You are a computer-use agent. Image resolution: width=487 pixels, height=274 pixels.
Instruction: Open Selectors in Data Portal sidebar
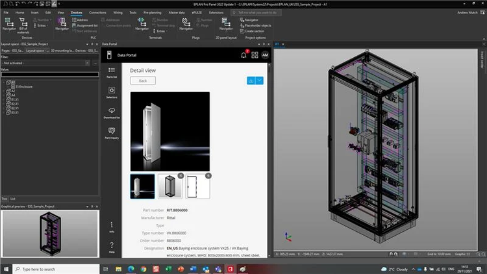pos(112,92)
